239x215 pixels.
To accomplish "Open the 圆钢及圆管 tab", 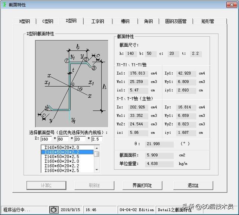I will (x=176, y=21).
